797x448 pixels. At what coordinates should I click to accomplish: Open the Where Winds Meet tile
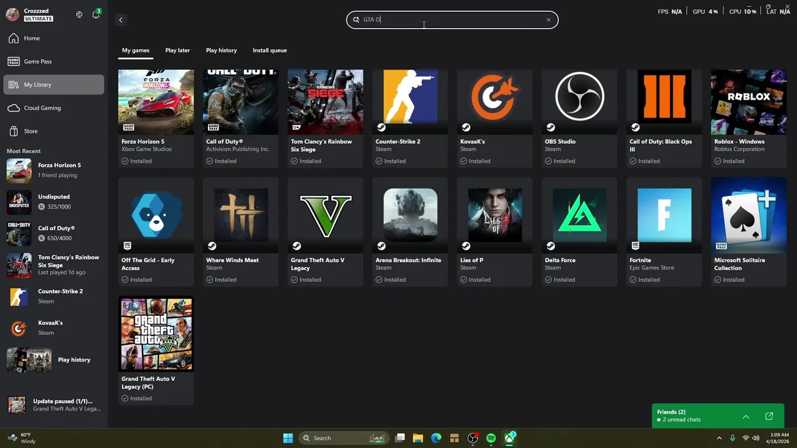click(x=240, y=231)
